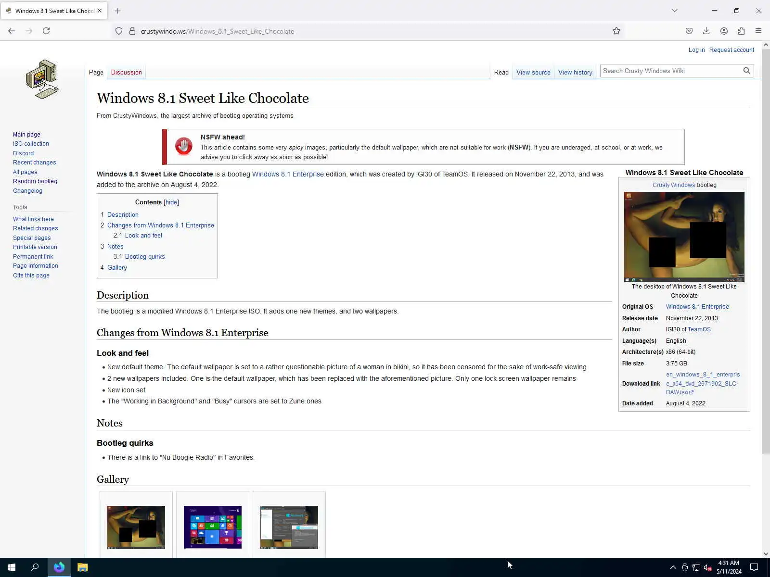Jump to Description in Contents
Image resolution: width=770 pixels, height=577 pixels.
click(x=123, y=215)
